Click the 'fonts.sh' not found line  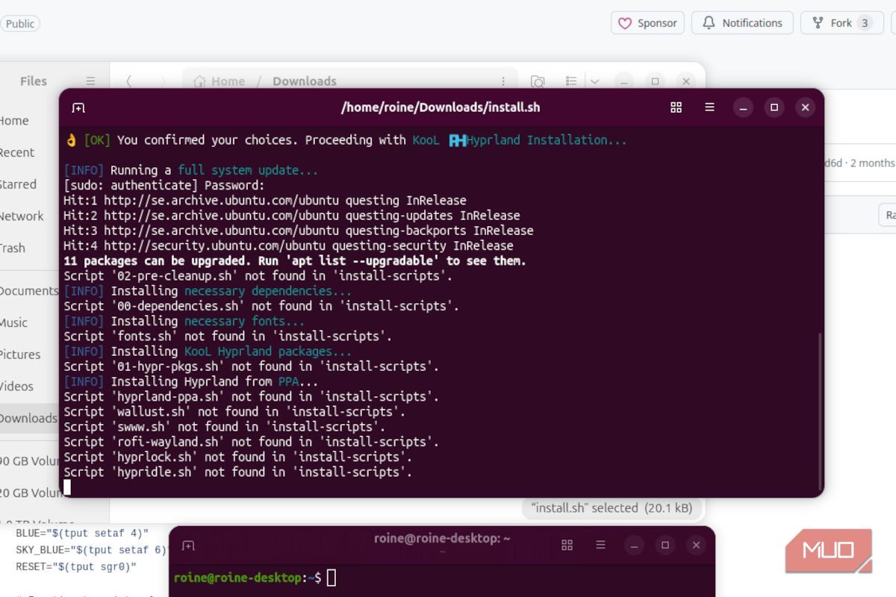click(x=228, y=337)
